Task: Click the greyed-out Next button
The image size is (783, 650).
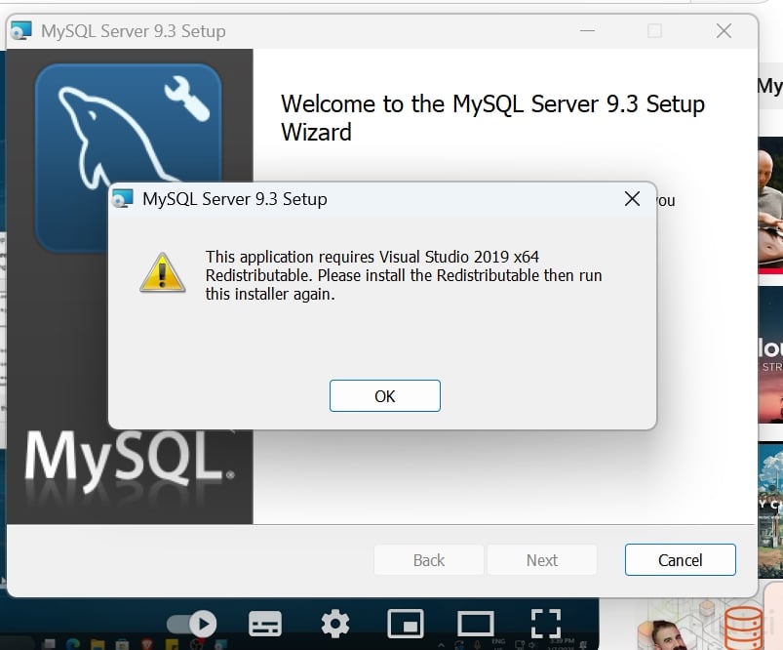Action: click(x=542, y=560)
